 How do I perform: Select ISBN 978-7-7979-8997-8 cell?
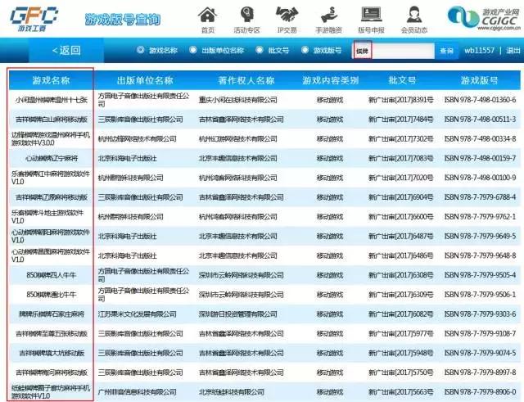[480, 373]
